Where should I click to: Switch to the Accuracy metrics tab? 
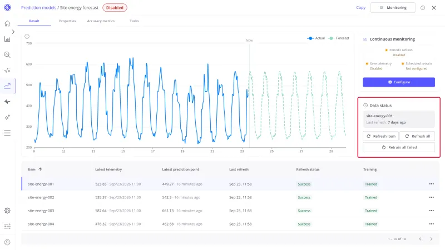[x=101, y=21]
